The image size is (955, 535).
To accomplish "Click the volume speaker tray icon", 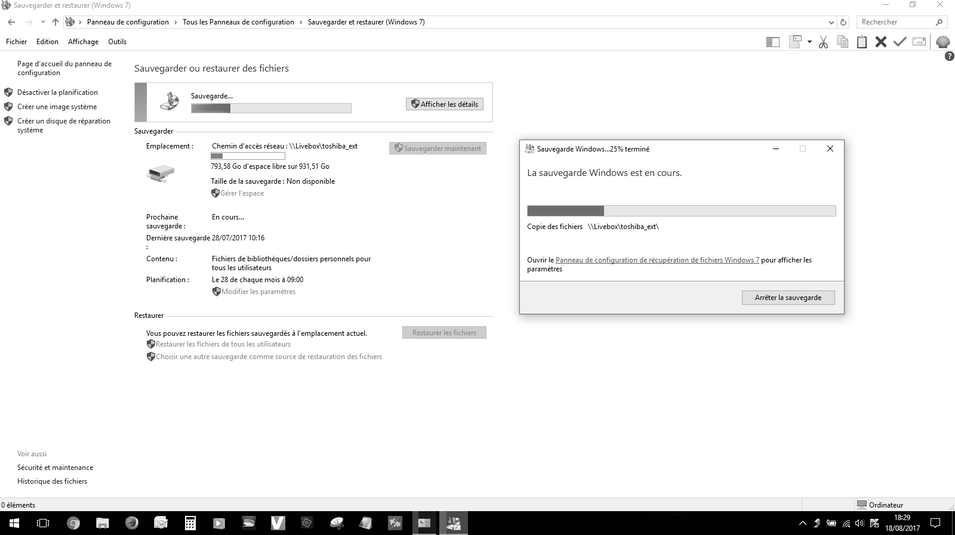I will 860,524.
